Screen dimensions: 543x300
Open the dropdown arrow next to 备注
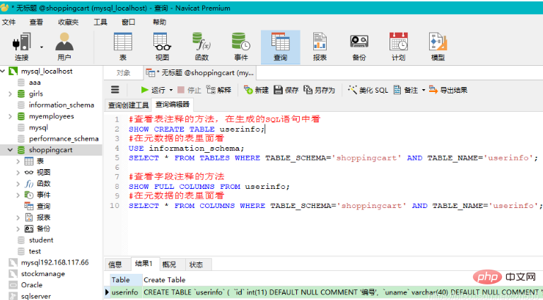tap(424, 90)
